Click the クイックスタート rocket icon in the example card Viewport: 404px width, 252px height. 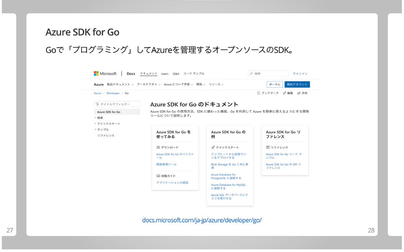point(212,147)
